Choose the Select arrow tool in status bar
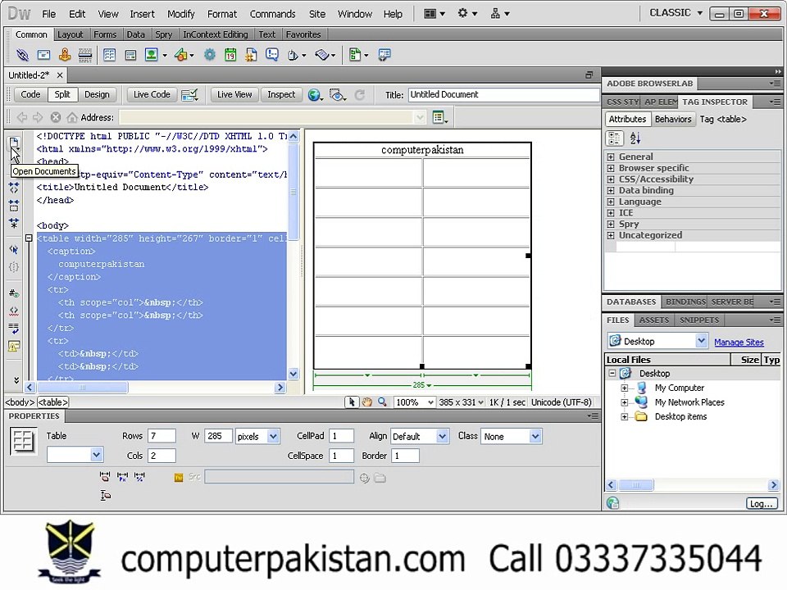This screenshot has width=787, height=590. [x=352, y=402]
